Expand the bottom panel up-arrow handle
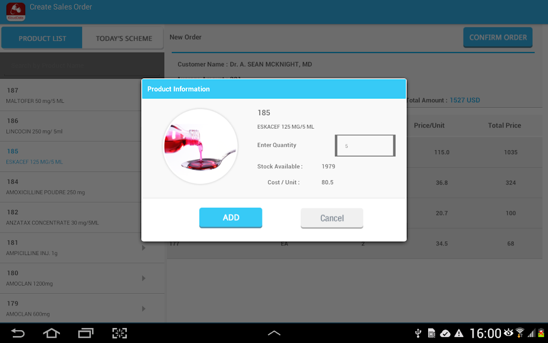The width and height of the screenshot is (548, 343). click(x=274, y=333)
